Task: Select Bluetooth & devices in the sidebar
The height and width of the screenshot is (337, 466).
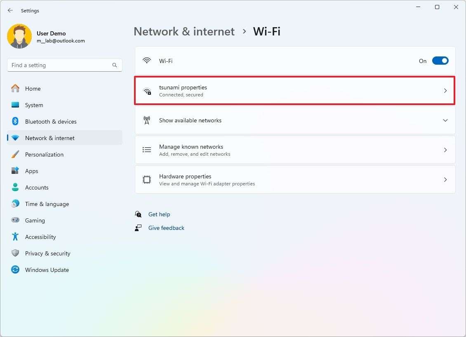Action: coord(51,122)
